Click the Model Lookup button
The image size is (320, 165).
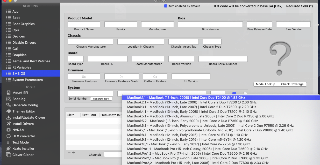tap(266, 84)
